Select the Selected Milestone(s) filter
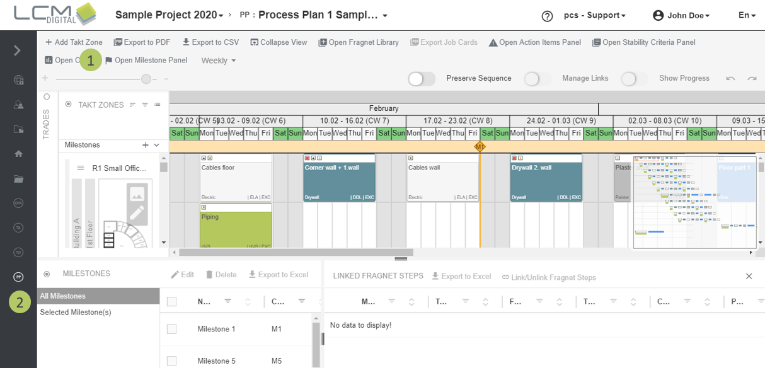Viewport: 765px width, 368px height. click(x=76, y=313)
